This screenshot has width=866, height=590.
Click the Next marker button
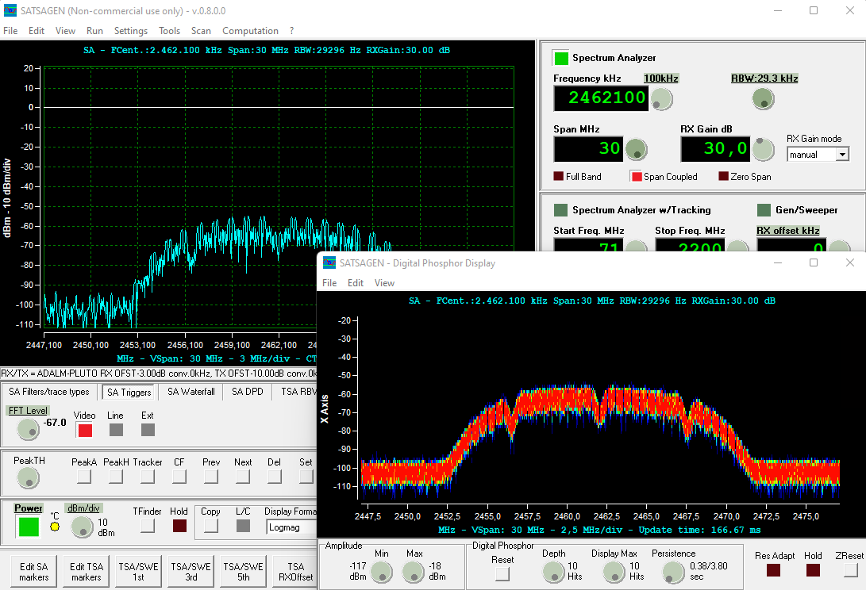point(242,477)
